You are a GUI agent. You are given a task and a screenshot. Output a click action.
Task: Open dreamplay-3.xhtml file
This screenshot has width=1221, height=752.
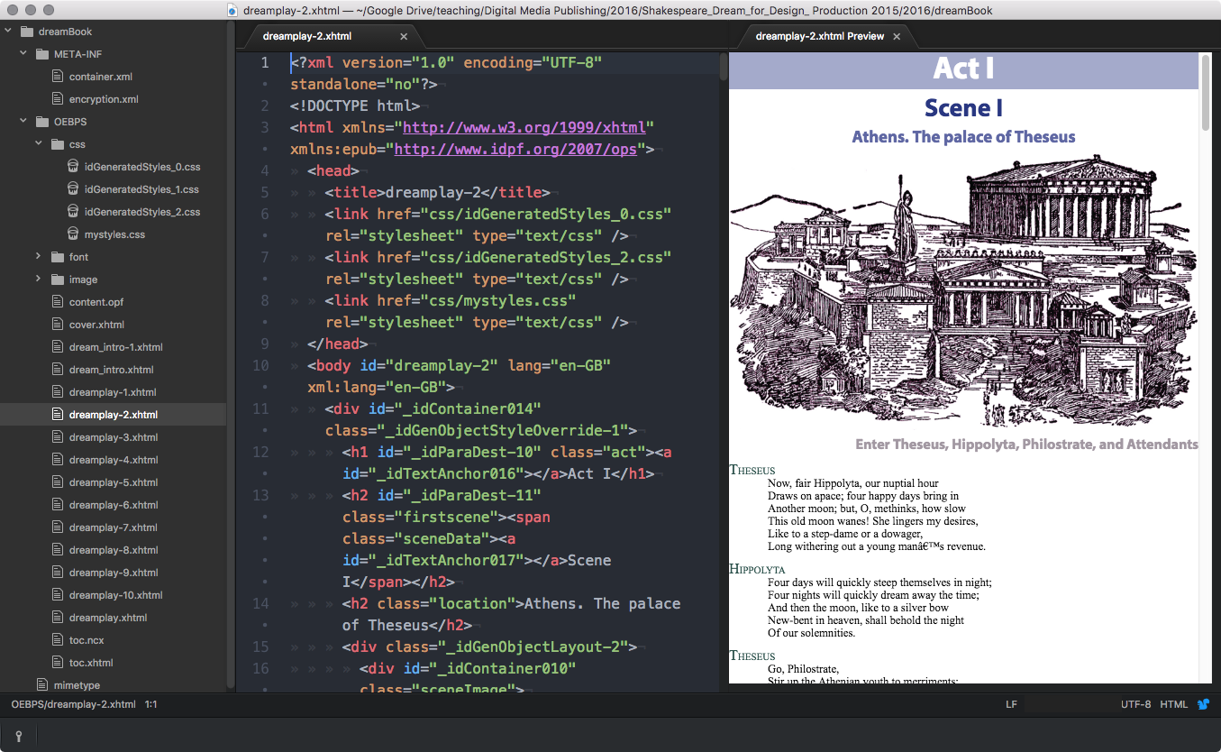[x=114, y=437]
